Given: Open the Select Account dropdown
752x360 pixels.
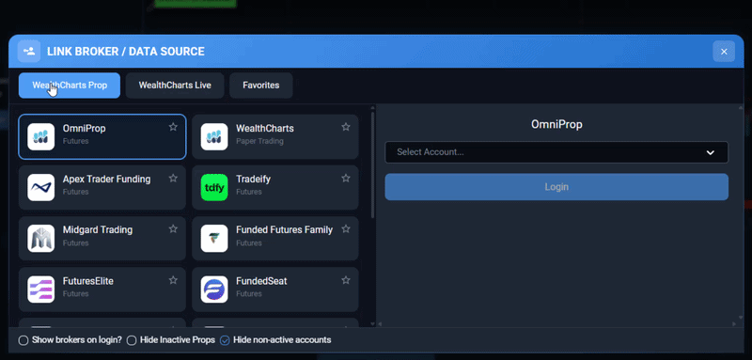Looking at the screenshot, I should click(x=556, y=152).
